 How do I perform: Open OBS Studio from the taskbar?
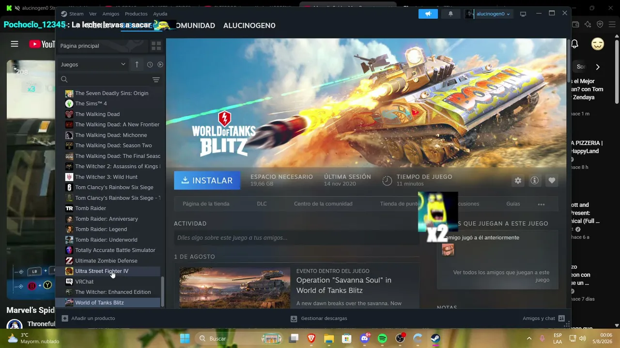pyautogui.click(x=400, y=338)
